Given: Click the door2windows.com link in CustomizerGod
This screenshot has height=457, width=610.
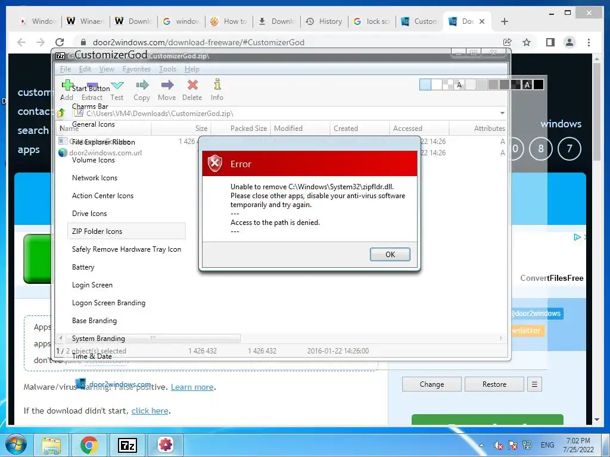Looking at the screenshot, I should (119, 384).
